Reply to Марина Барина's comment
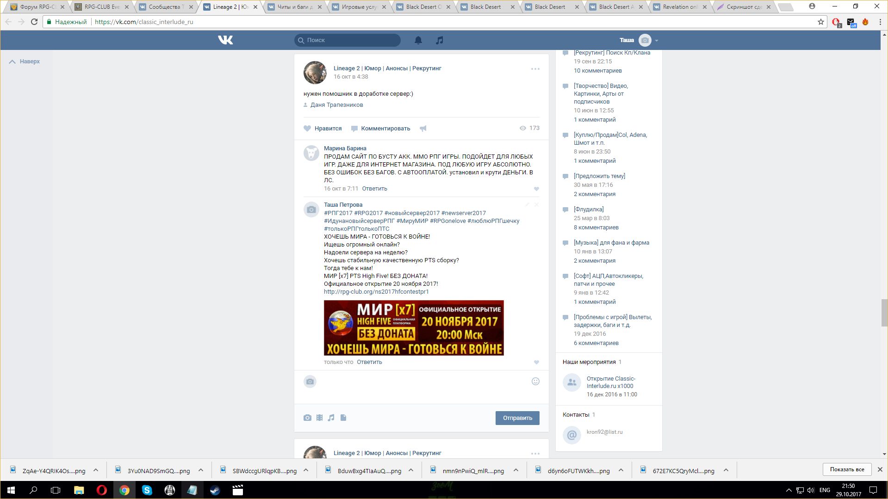Image resolution: width=888 pixels, height=499 pixels. (x=374, y=189)
